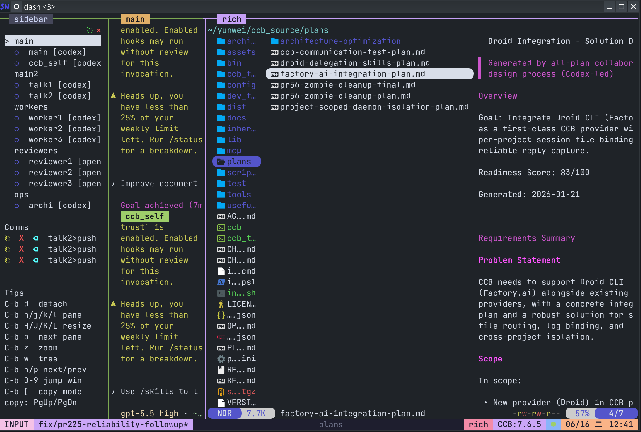Viewport: 641px width, 432px height.
Task: Open ccb-communication-test-plan.md
Action: (353, 52)
